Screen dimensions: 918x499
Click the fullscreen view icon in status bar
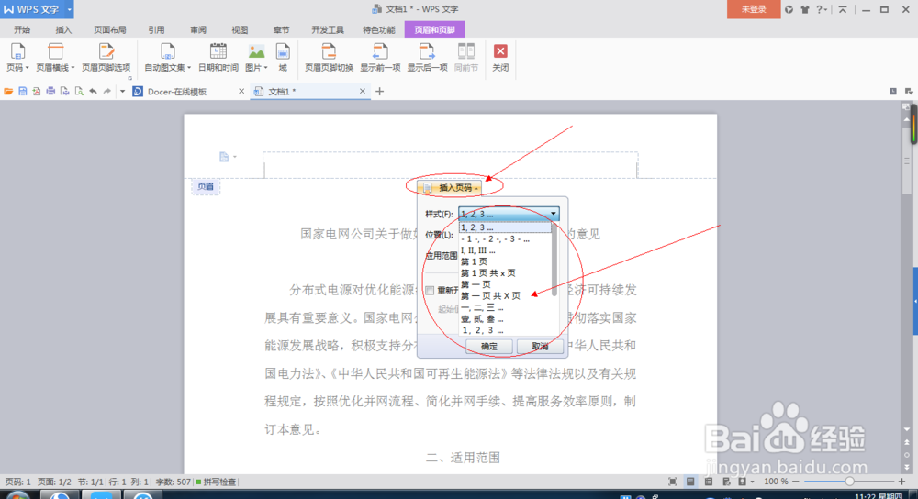tap(673, 482)
